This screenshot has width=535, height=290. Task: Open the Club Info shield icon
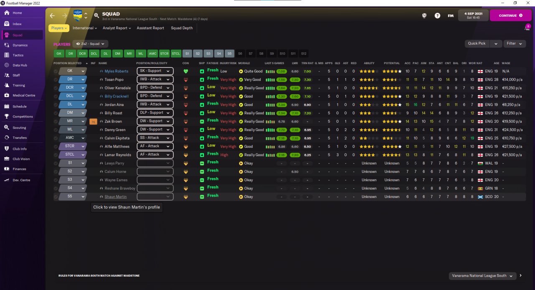pyautogui.click(x=7, y=149)
